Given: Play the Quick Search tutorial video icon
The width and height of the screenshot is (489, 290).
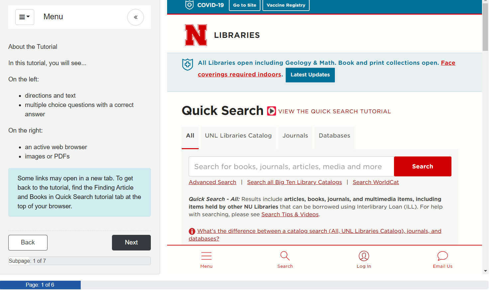Looking at the screenshot, I should 271,111.
